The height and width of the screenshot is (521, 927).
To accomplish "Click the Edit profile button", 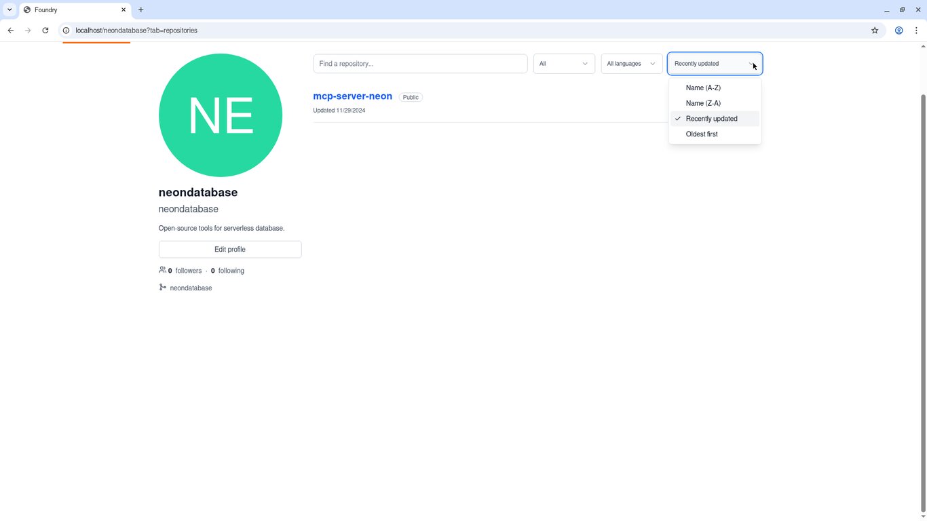I will [x=230, y=250].
